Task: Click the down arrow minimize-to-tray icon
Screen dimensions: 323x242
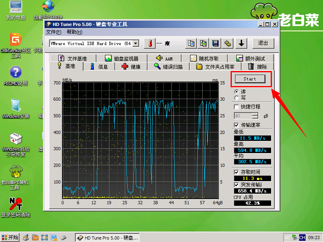Action: pyautogui.click(x=241, y=43)
